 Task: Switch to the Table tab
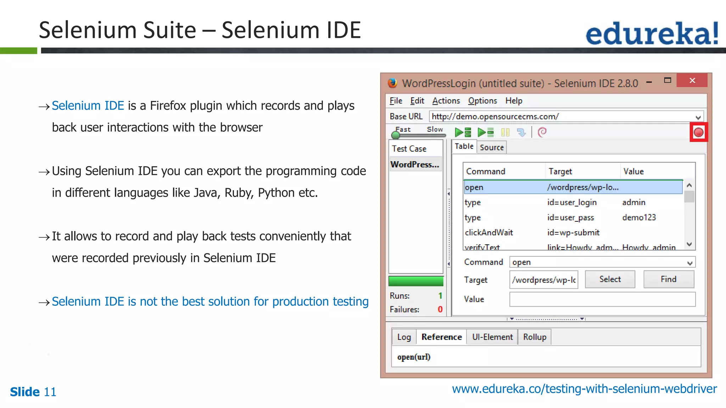point(464,146)
